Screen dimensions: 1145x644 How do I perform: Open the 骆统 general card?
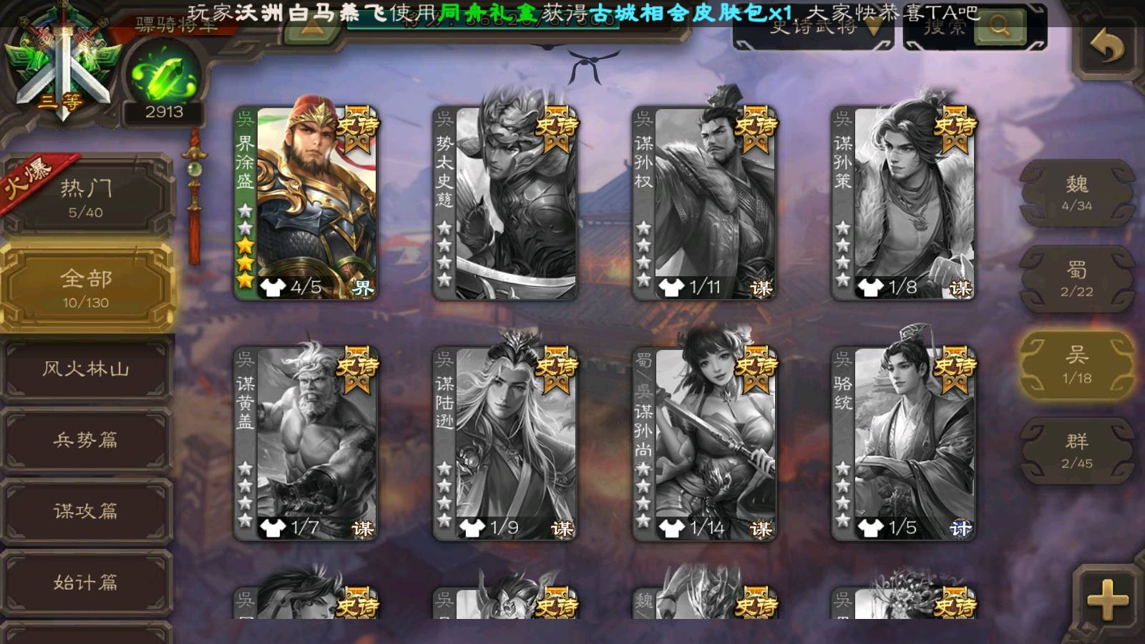[903, 444]
